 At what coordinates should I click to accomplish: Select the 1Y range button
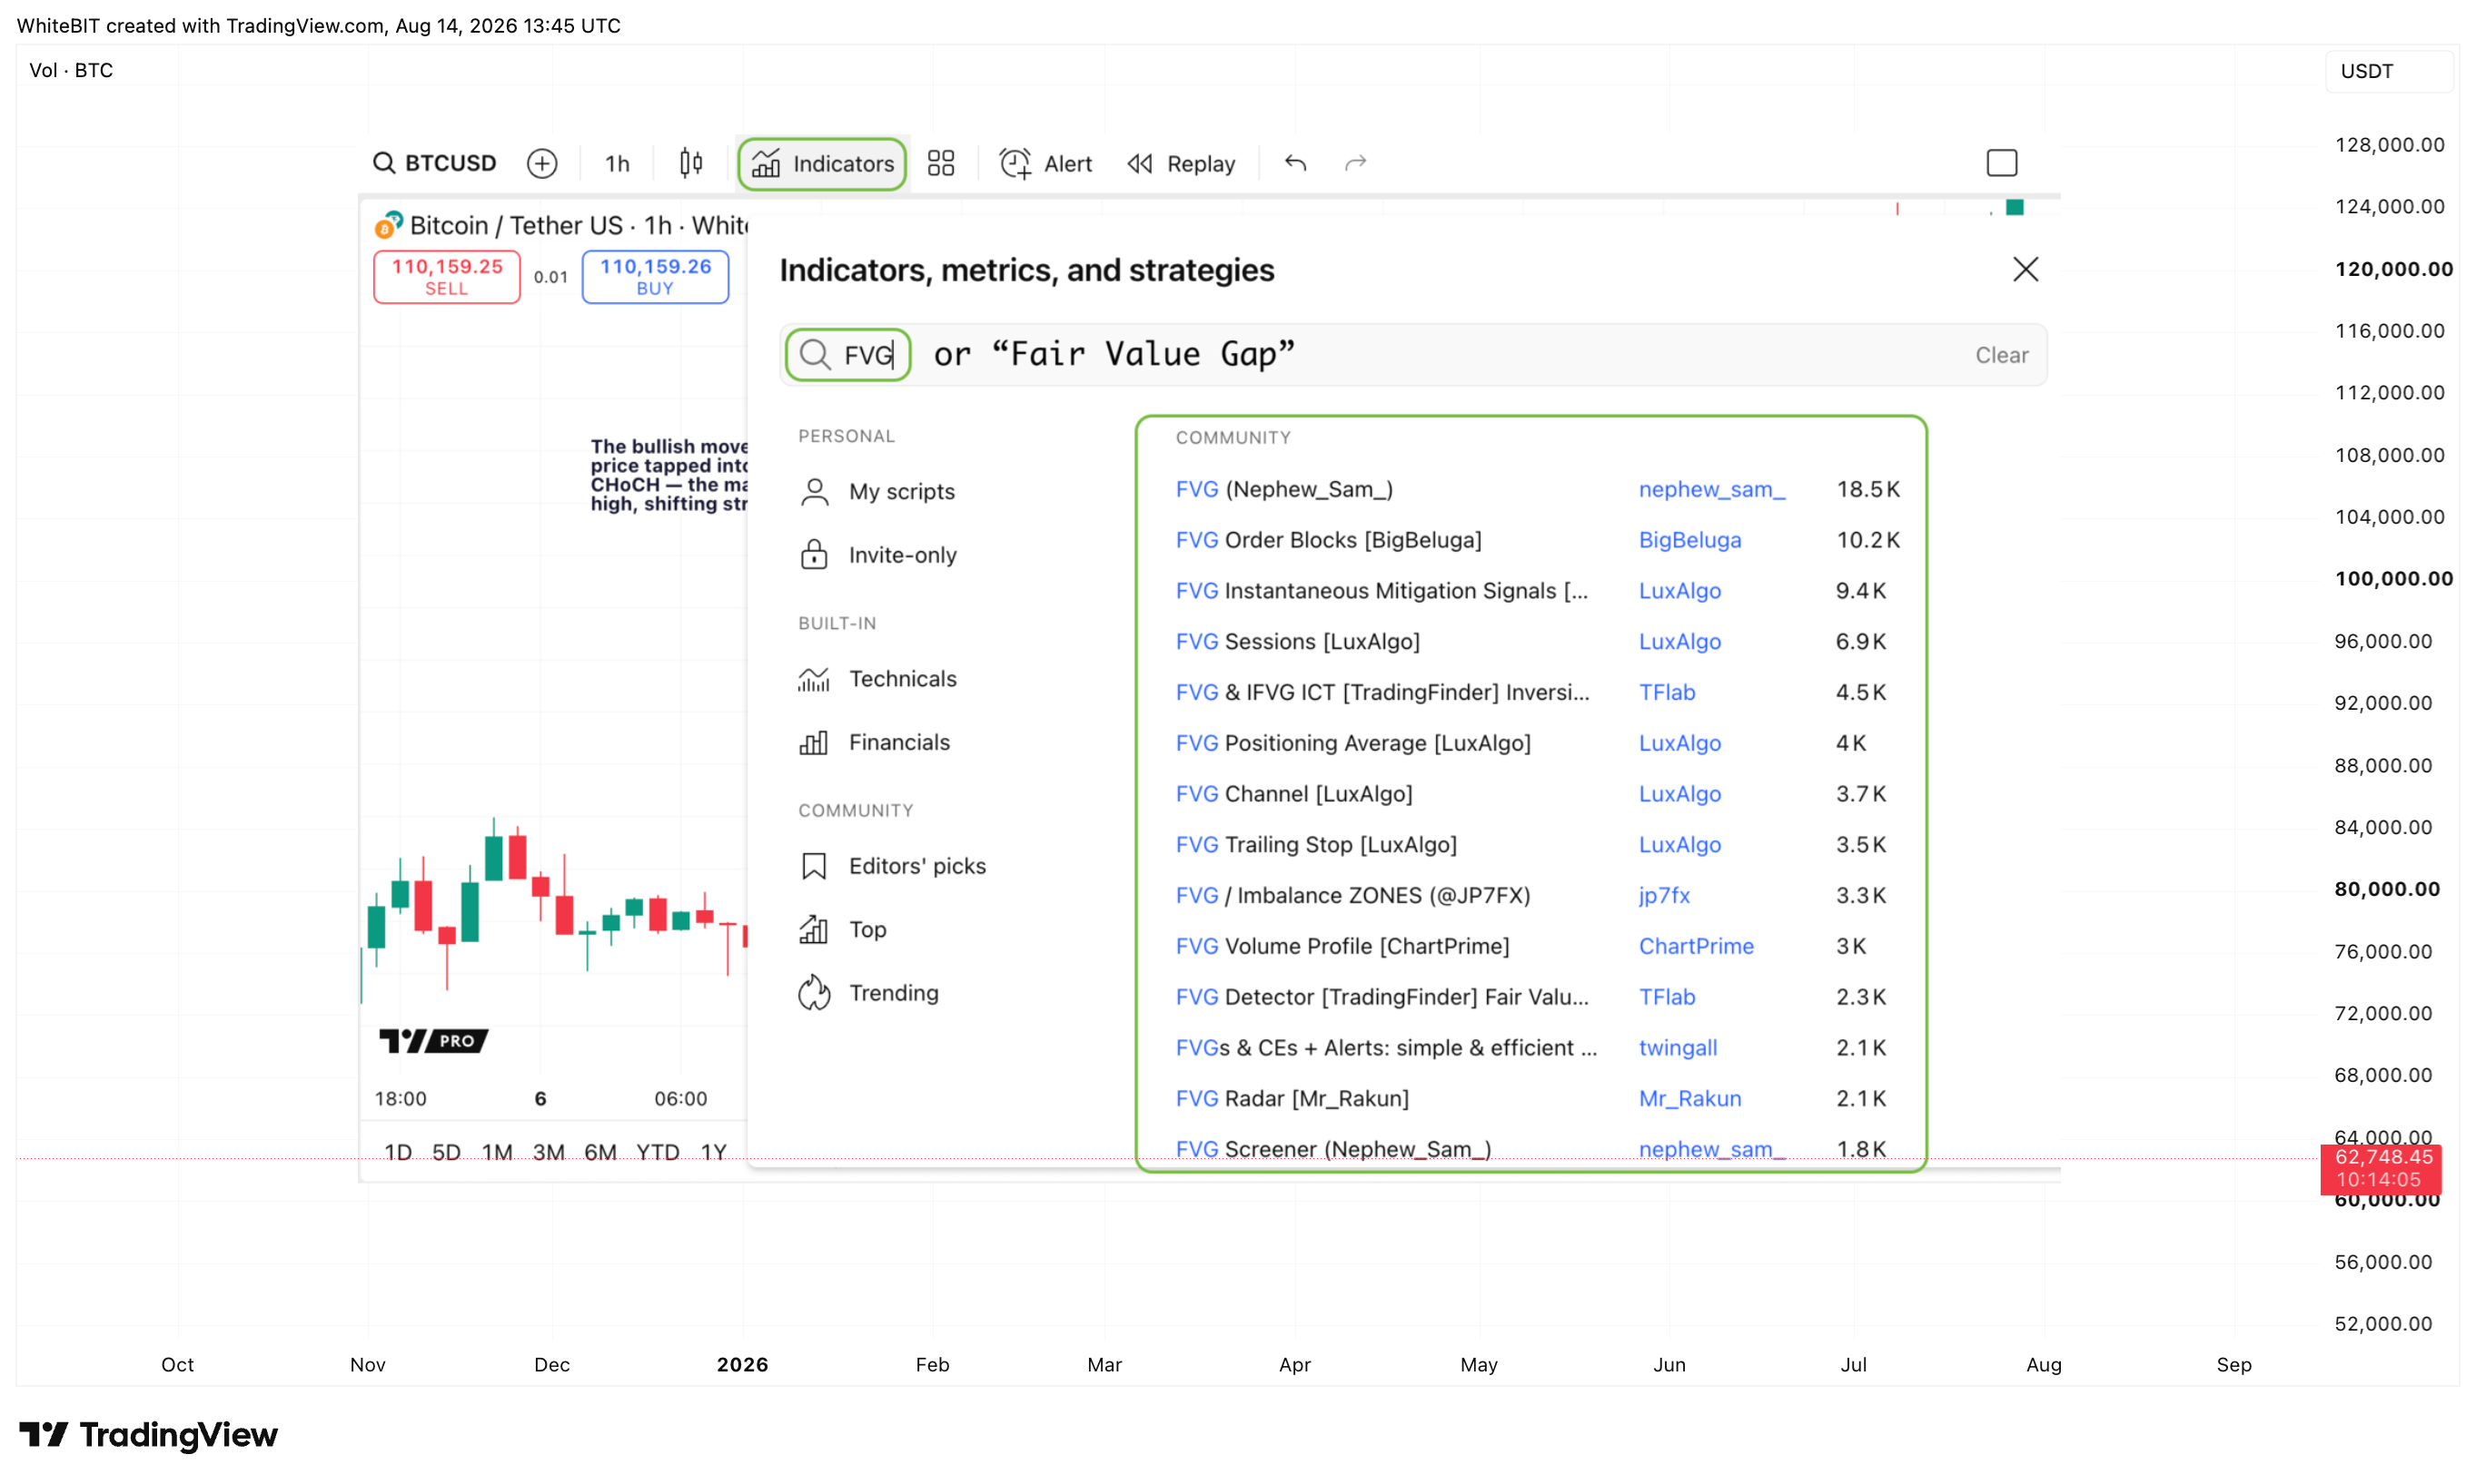pyautogui.click(x=713, y=1152)
